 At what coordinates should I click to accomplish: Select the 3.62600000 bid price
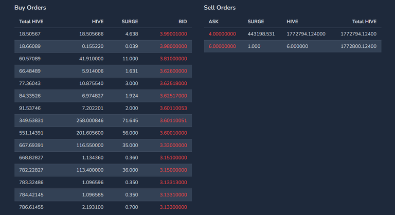click(x=173, y=71)
